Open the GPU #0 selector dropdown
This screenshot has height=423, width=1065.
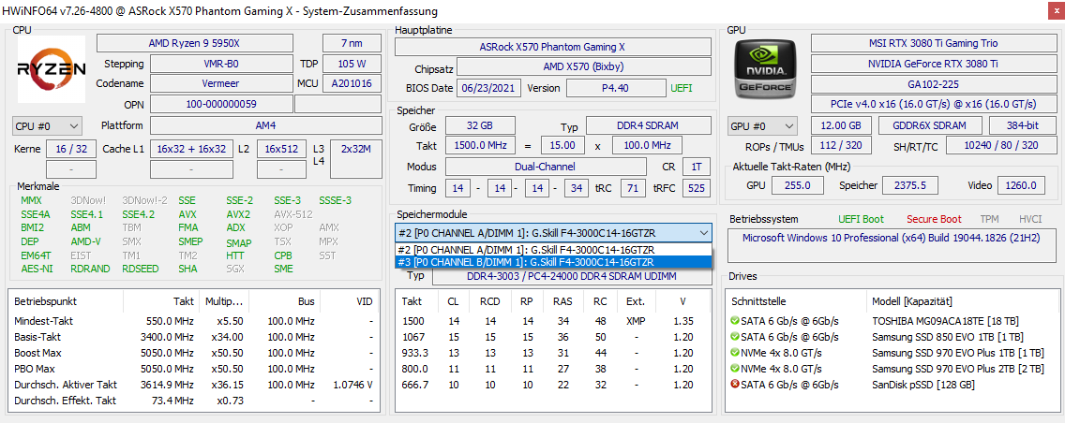pyautogui.click(x=763, y=126)
